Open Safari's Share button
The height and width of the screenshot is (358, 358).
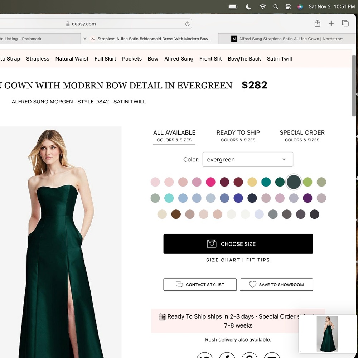click(317, 23)
